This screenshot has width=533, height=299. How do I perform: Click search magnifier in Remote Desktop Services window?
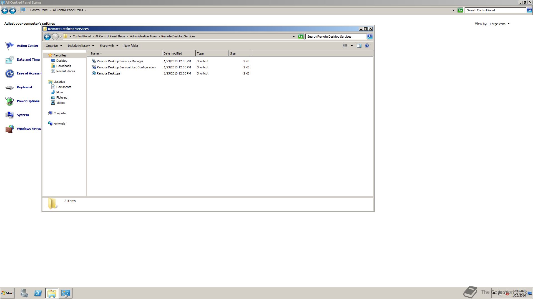[369, 37]
